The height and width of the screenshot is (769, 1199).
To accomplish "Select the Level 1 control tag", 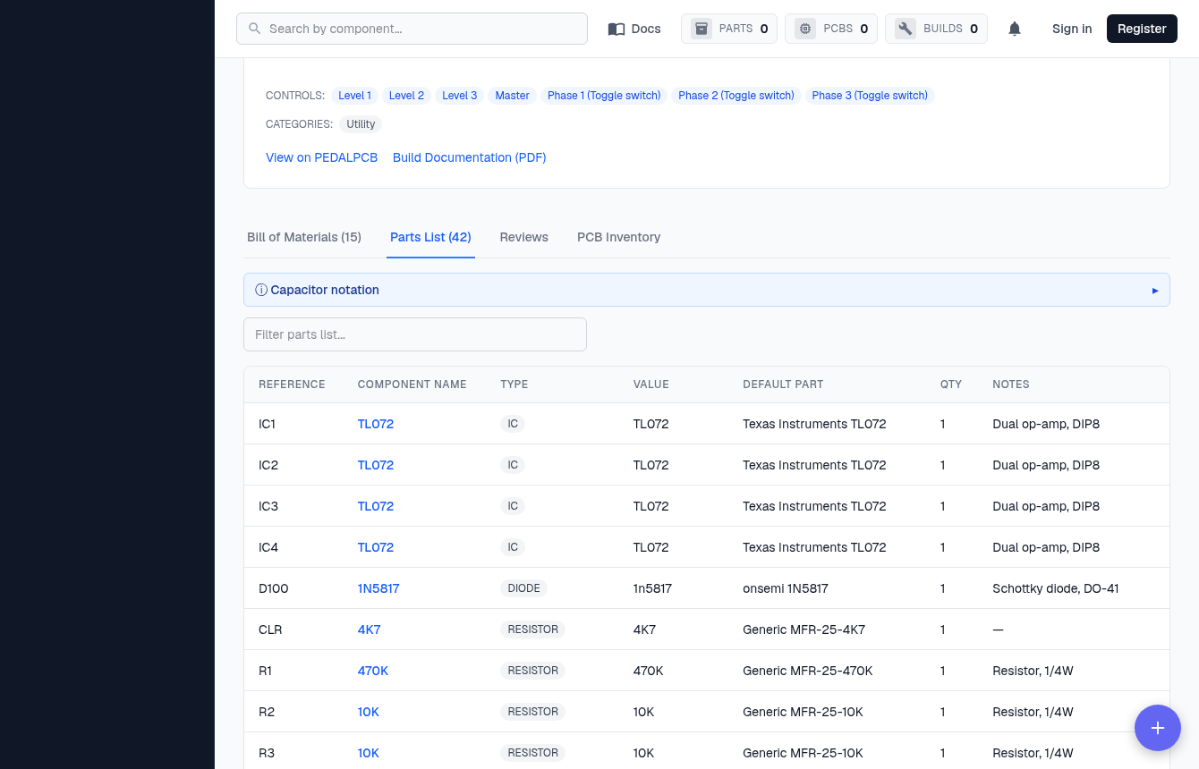I will (x=354, y=96).
